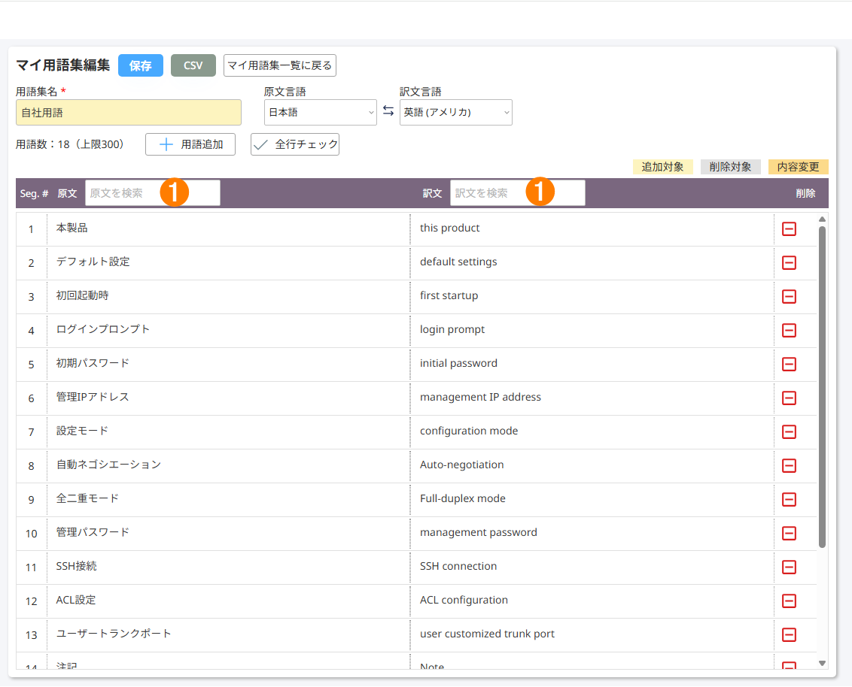Select the source cell 管理IPアドレス
The width and height of the screenshot is (852, 687).
[x=229, y=398]
